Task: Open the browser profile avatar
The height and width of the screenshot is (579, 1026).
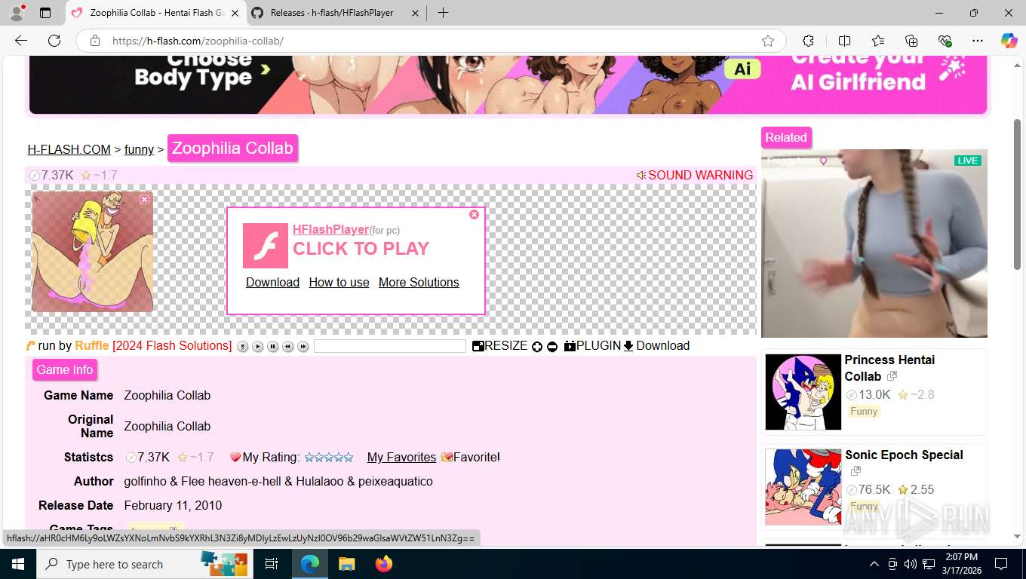Action: click(x=17, y=13)
